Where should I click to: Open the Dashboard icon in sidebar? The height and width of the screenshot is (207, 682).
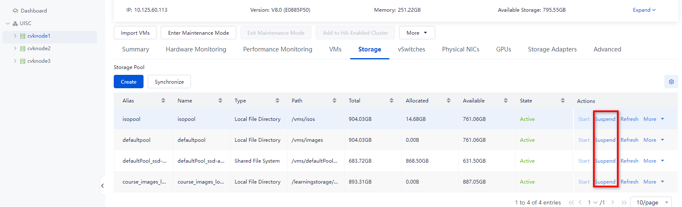[x=16, y=11]
